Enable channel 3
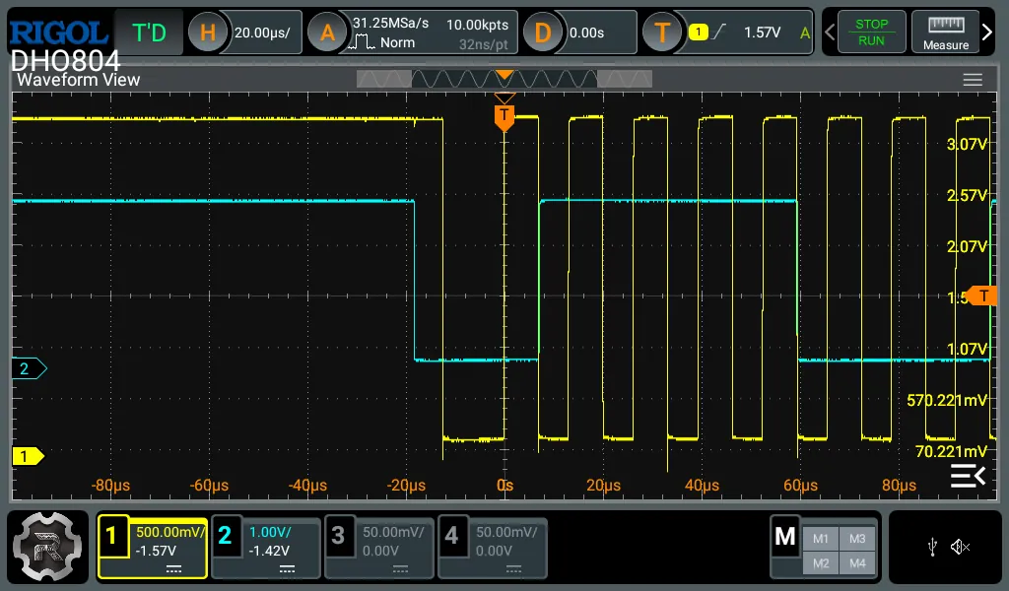Screen dimensions: 1009x591 point(339,536)
